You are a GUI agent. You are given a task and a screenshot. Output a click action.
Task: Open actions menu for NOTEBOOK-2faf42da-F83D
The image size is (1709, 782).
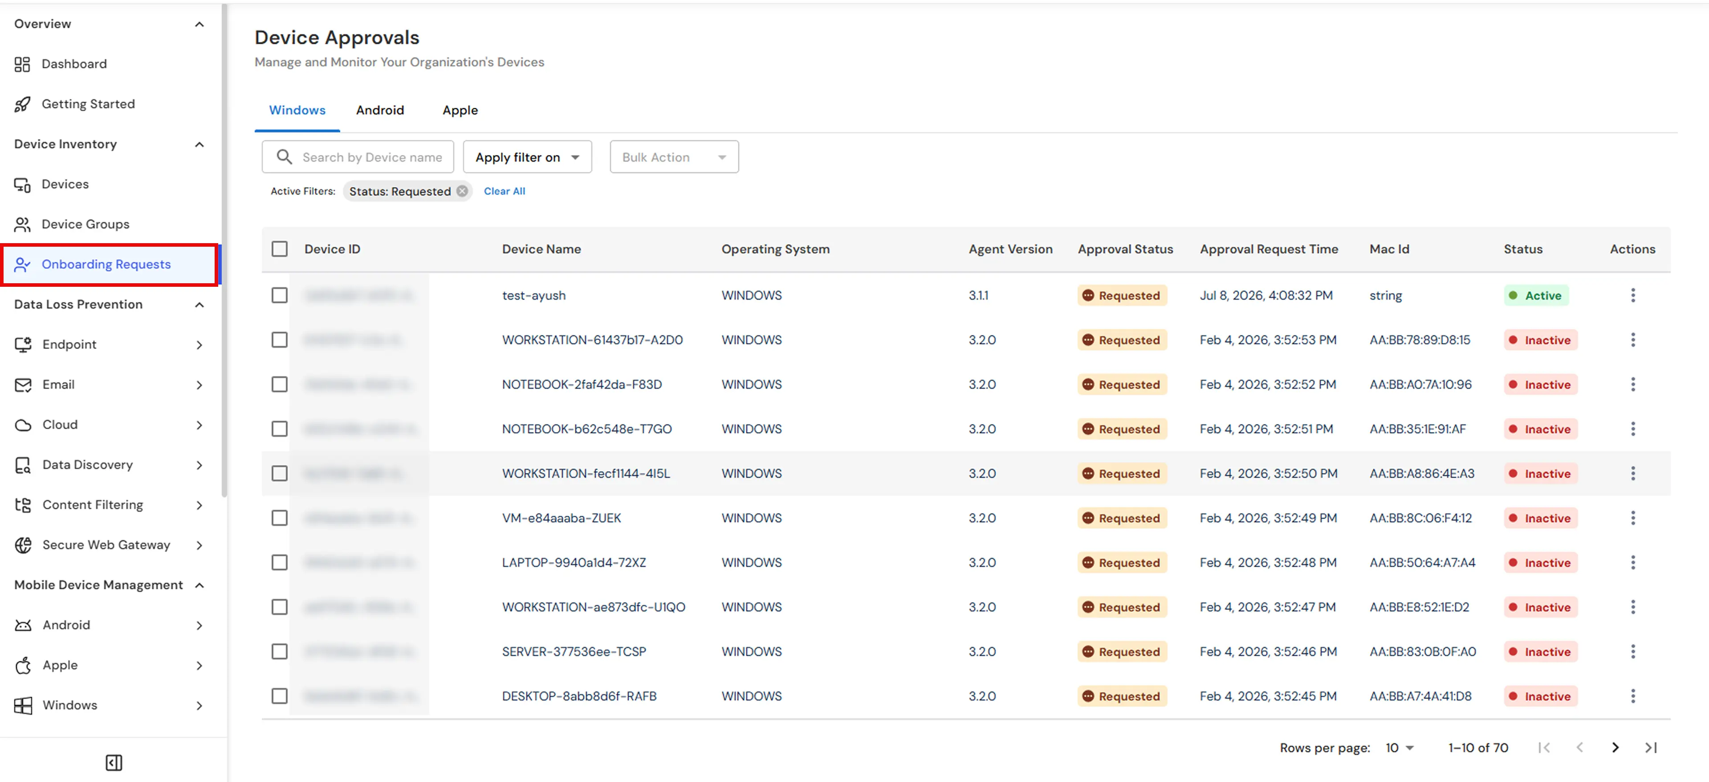tap(1633, 384)
